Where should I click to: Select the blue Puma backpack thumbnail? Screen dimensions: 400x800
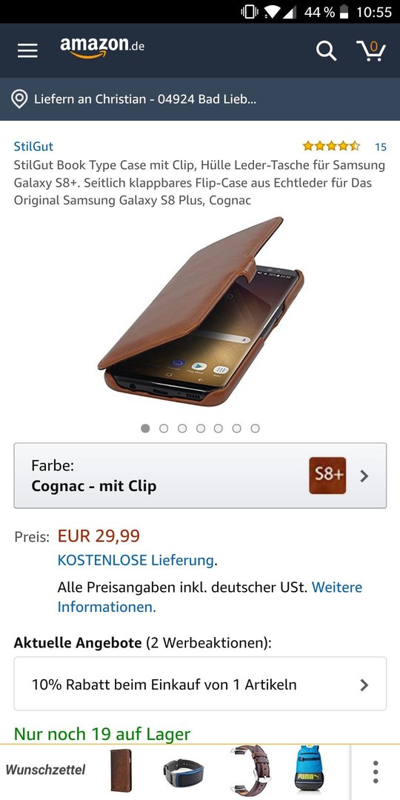[309, 770]
